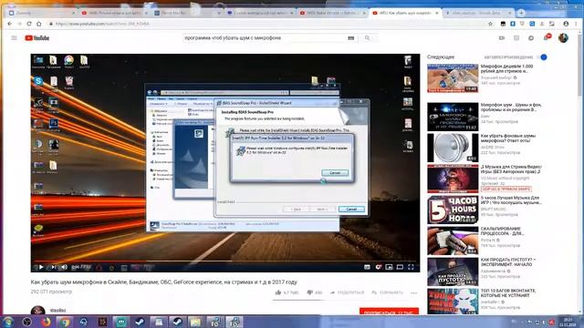Open YouTube messages icon beside the bell
Viewport: 584px width, 328px height.
point(531,38)
